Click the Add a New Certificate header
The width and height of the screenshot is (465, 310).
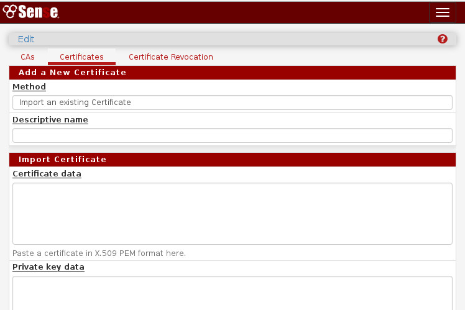(72, 73)
